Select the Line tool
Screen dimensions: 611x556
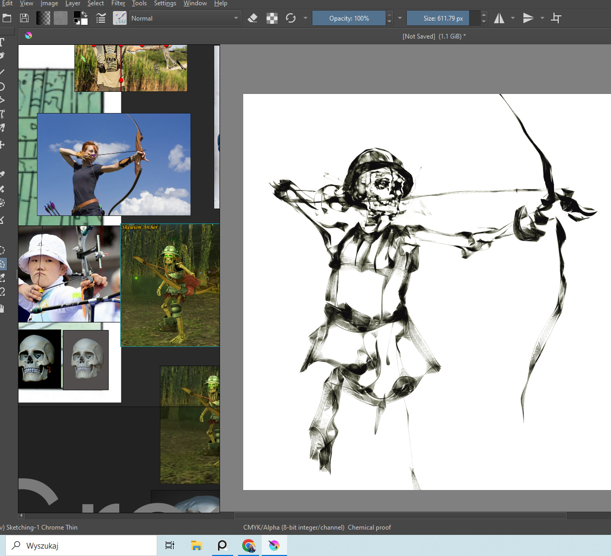pyautogui.click(x=3, y=71)
